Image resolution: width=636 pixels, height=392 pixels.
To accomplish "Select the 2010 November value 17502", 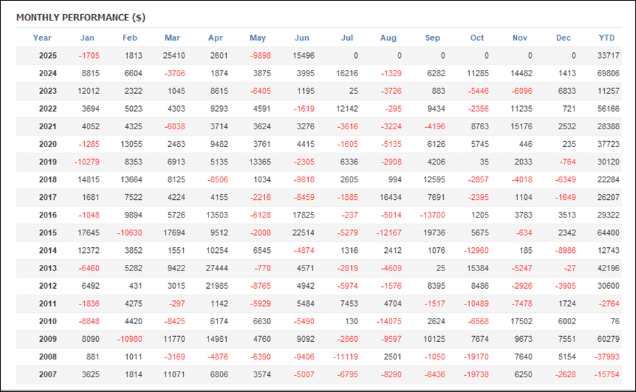I will pyautogui.click(x=522, y=321).
